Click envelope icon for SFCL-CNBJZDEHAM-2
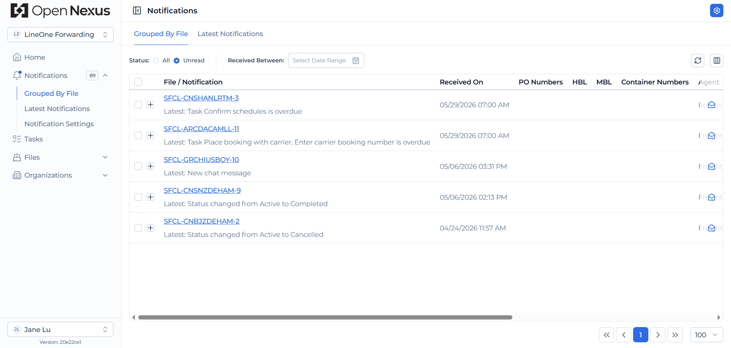 click(711, 228)
